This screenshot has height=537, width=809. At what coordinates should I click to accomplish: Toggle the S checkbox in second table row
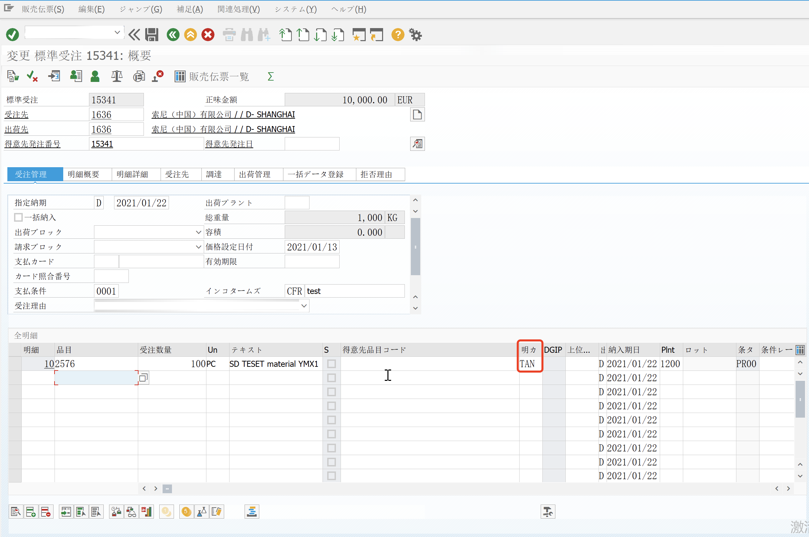331,378
